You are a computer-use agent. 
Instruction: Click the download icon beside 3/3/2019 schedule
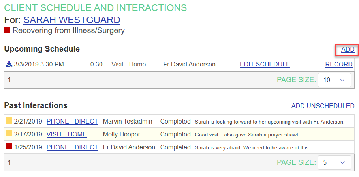pyautogui.click(x=9, y=64)
